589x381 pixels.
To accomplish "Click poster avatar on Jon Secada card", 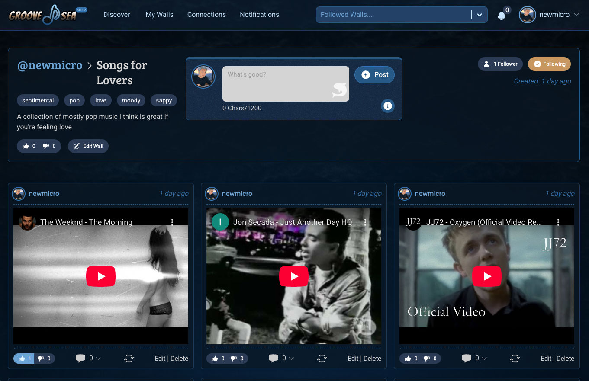I will click(212, 194).
